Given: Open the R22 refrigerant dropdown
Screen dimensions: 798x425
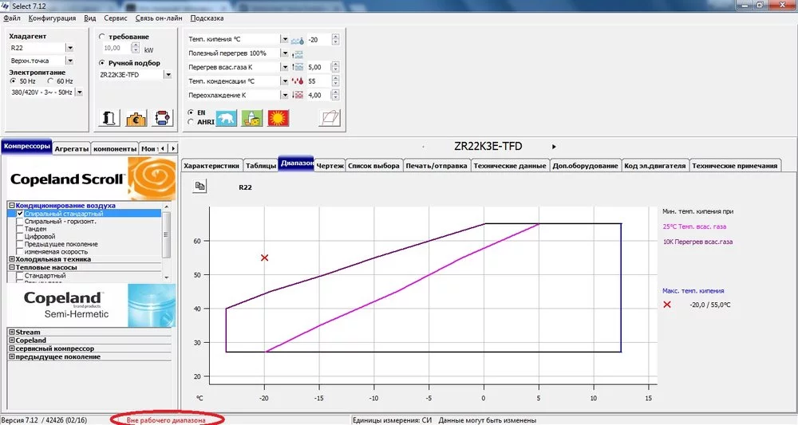Looking at the screenshot, I should 69,48.
